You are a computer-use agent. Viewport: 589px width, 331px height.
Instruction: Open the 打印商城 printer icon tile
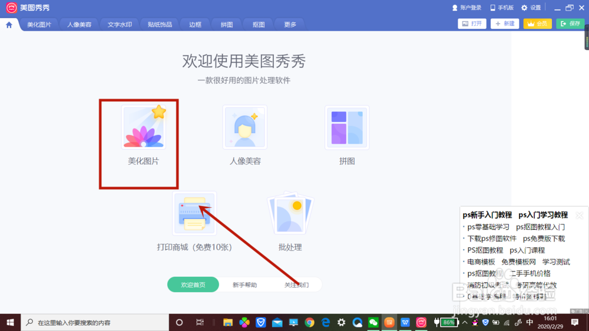(194, 213)
